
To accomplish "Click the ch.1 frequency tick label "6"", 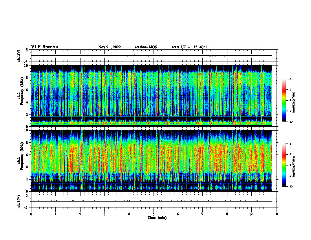I will coord(27,90).
